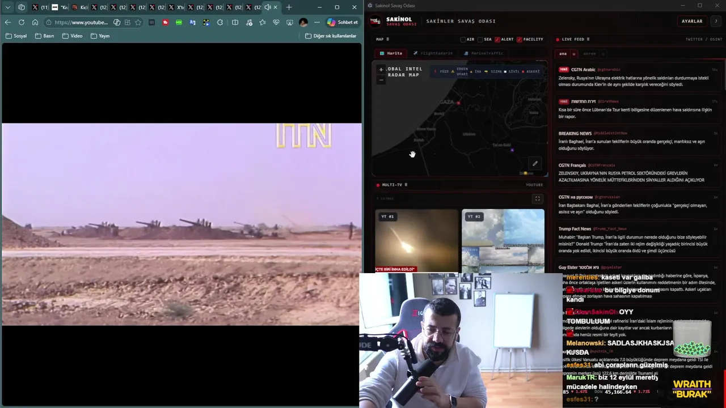Open the Trump Fact News feed item

pyautogui.click(x=638, y=240)
